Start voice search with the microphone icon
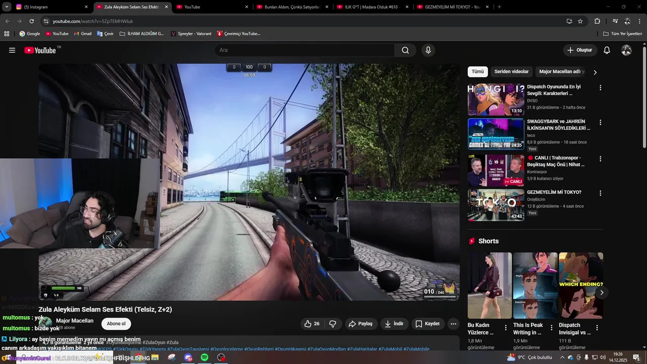Screen dimensions: 647x364 point(428,50)
